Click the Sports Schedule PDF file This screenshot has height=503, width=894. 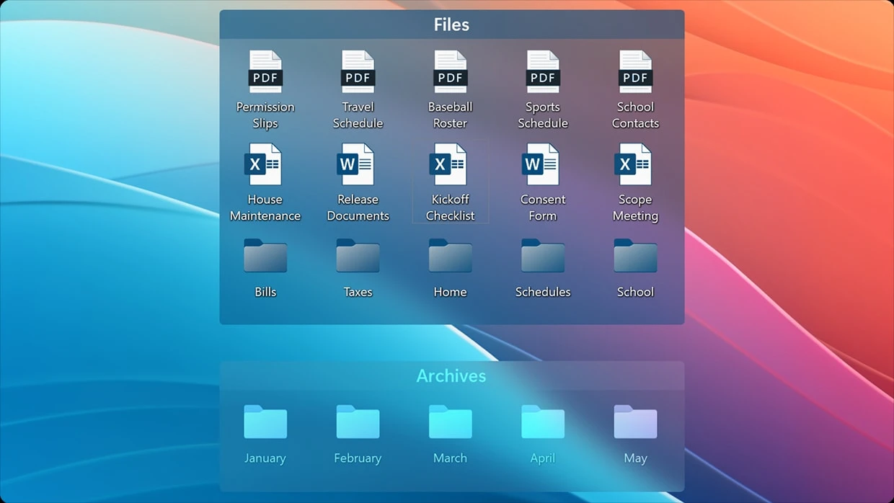click(x=542, y=72)
